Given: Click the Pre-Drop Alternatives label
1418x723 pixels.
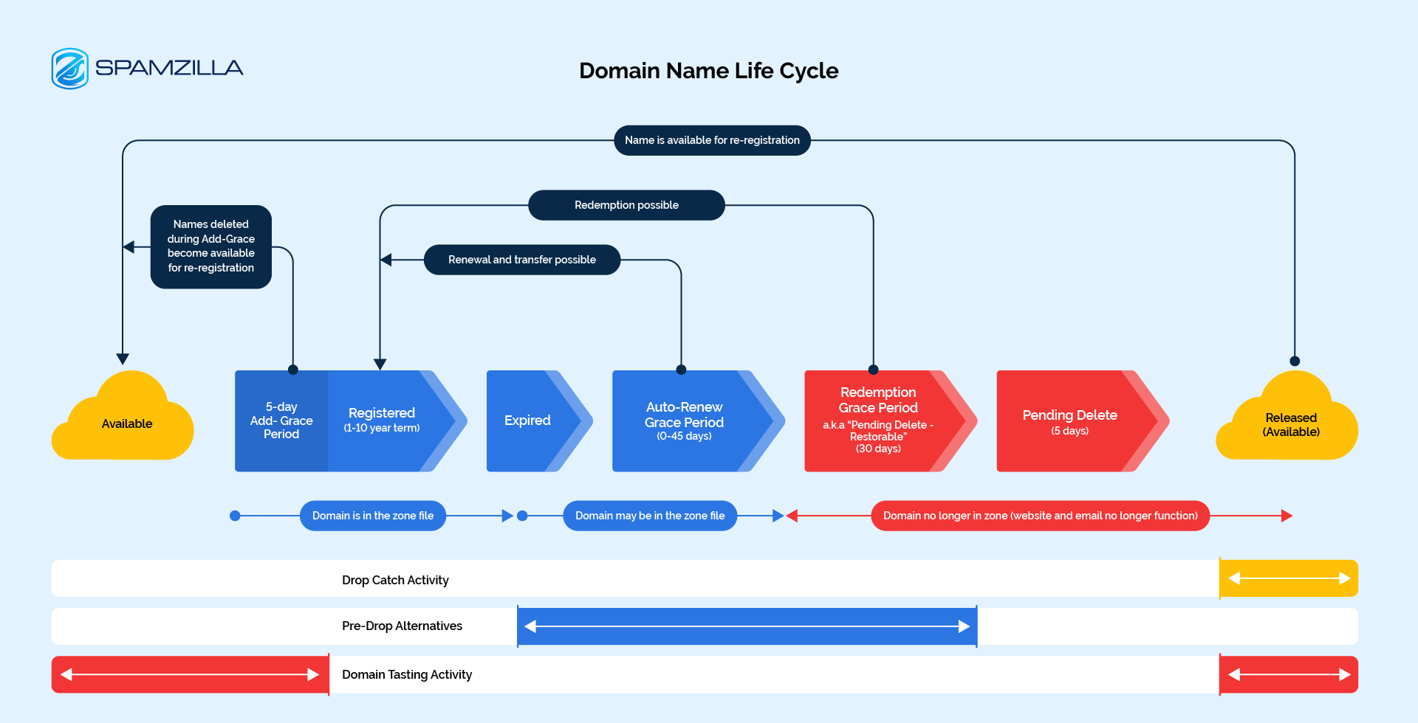Looking at the screenshot, I should point(402,626).
